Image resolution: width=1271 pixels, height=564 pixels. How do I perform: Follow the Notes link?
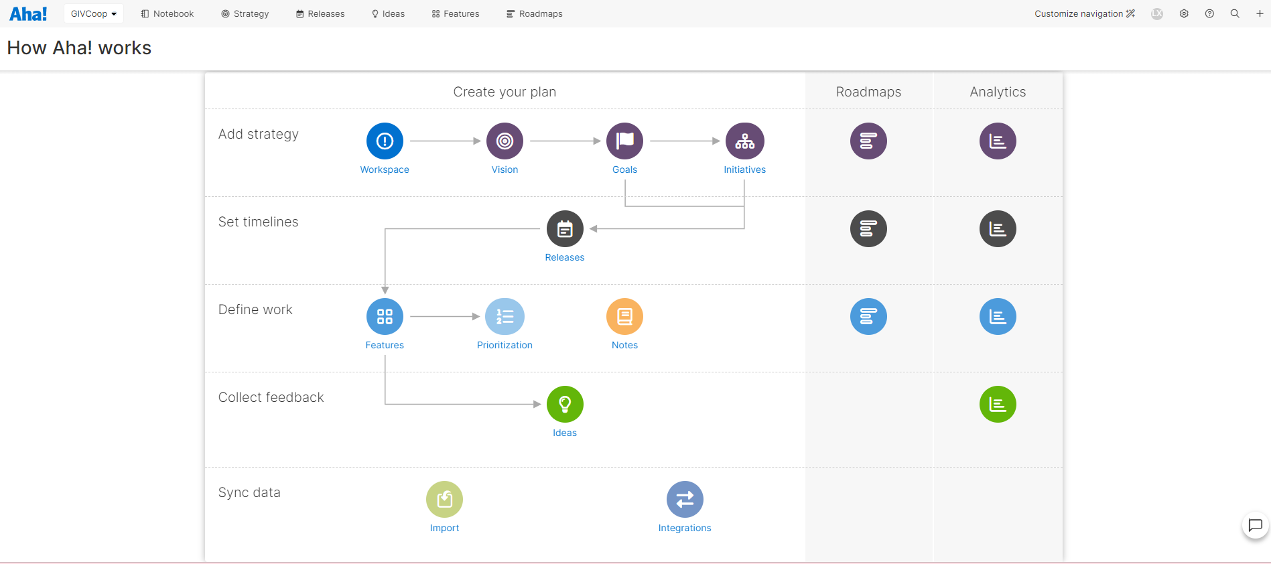(624, 345)
